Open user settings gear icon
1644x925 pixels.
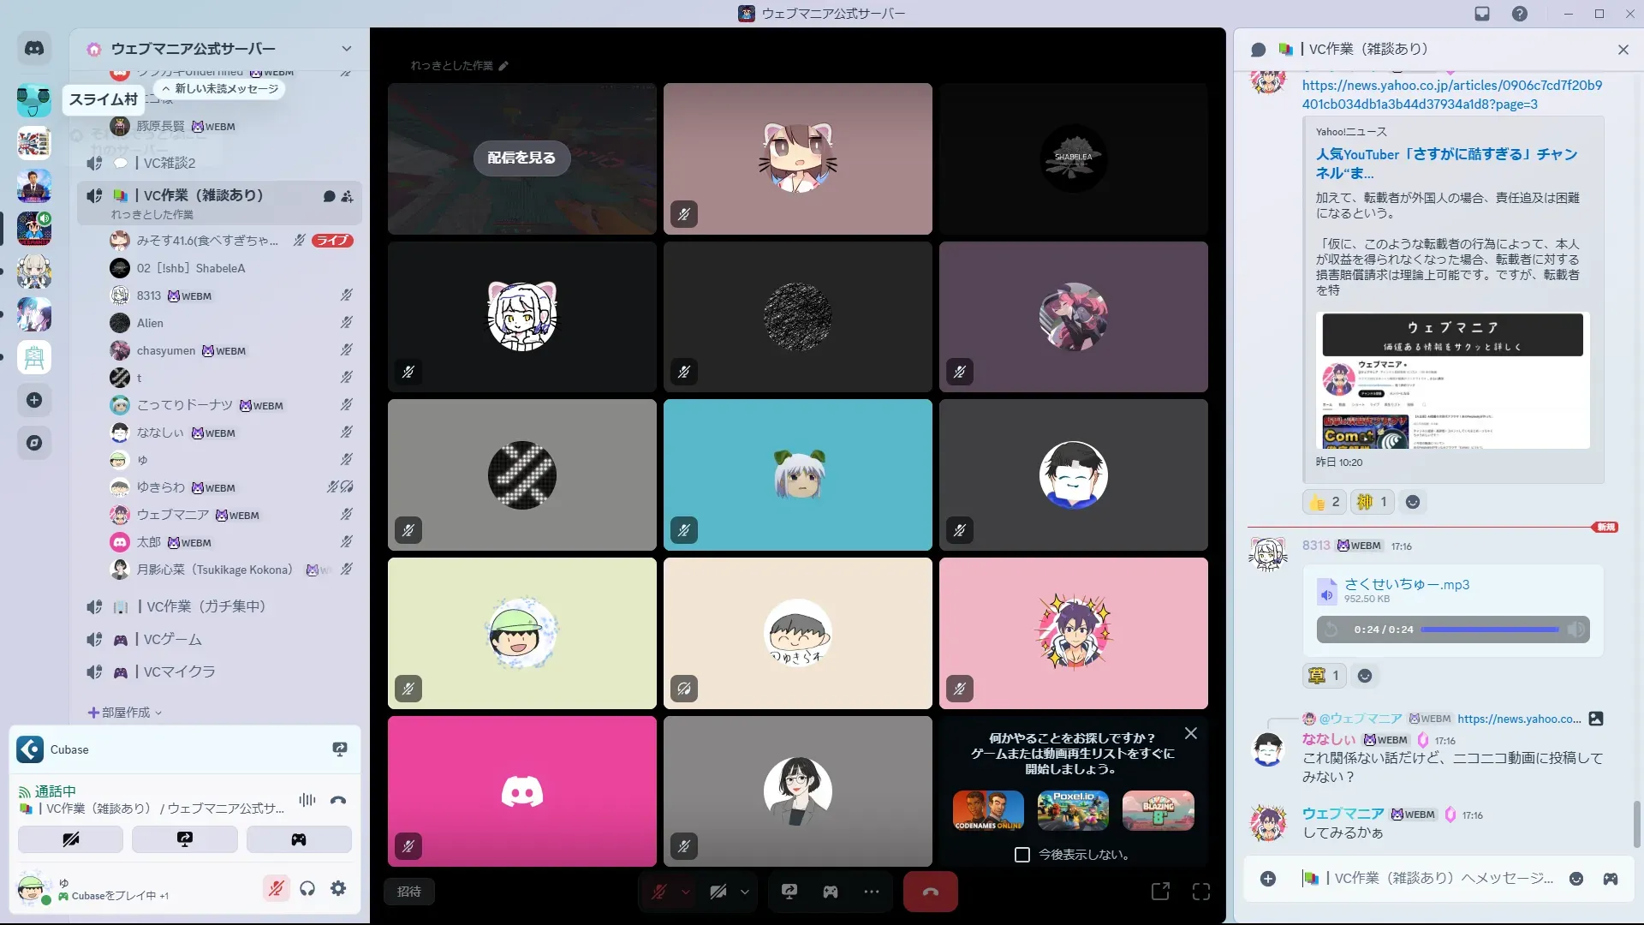tap(338, 889)
